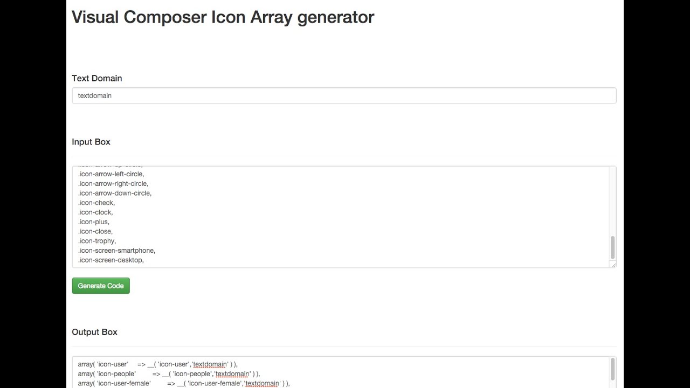Place cursor on the .icon-arrow-down-circle line
This screenshot has width=690, height=388.
[115, 193]
